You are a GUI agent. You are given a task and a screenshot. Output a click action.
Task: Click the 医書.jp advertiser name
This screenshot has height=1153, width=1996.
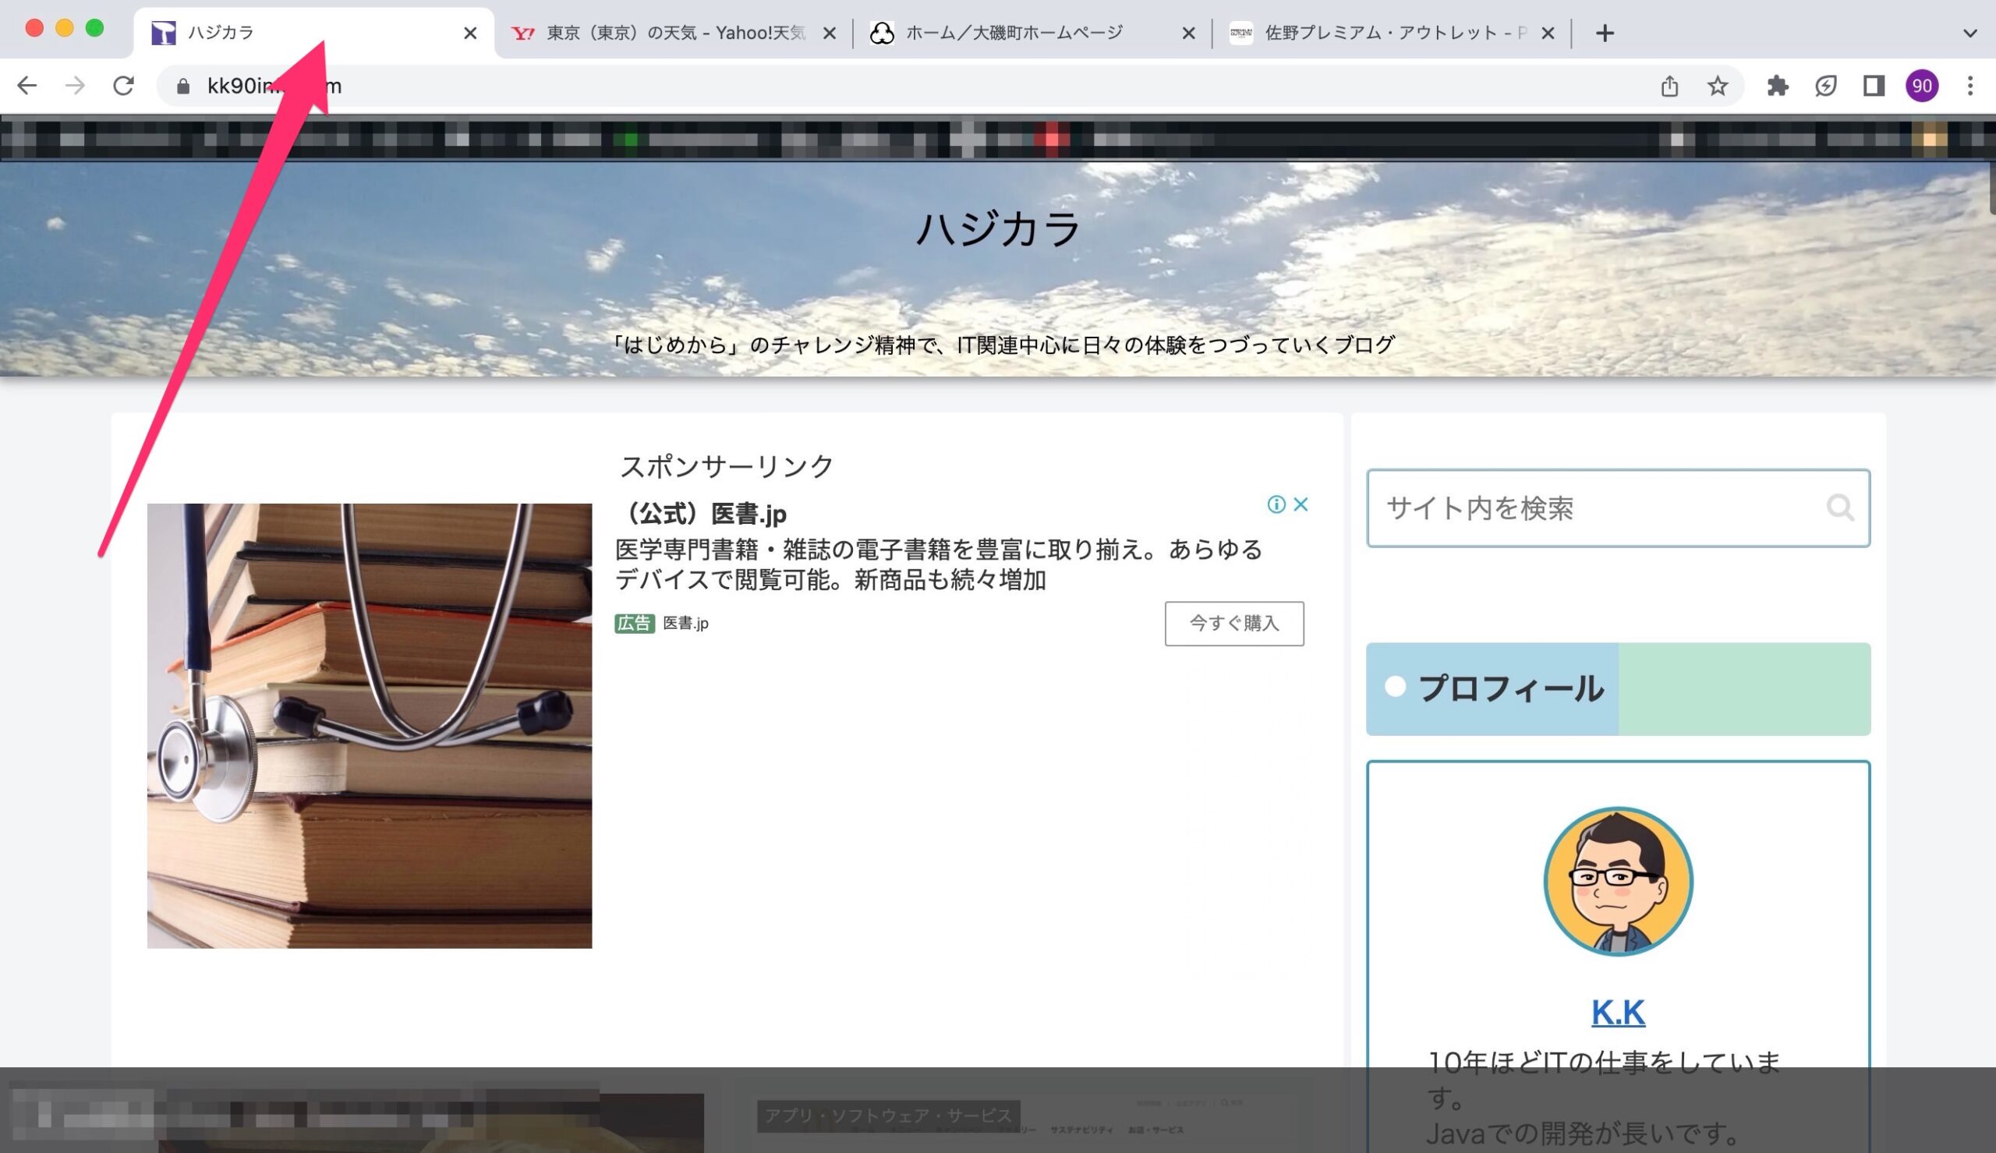(685, 623)
